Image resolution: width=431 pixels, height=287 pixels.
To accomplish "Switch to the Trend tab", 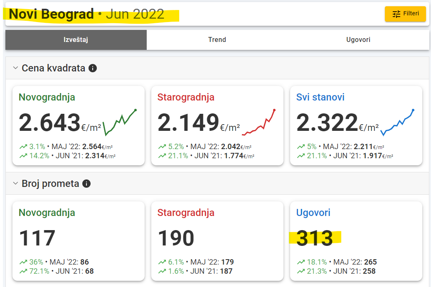I will pos(217,40).
